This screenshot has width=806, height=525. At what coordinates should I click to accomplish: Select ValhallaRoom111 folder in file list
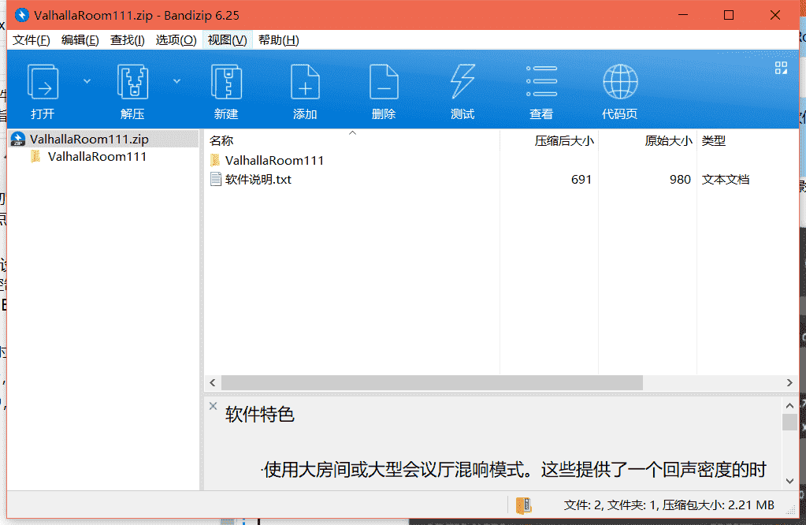[x=274, y=161]
